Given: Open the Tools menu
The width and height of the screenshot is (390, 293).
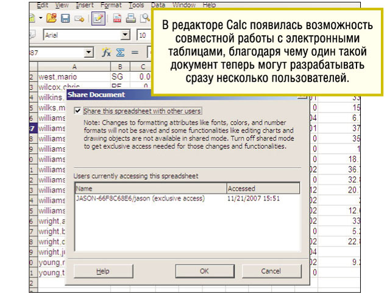Looking at the screenshot, I should tap(136, 5).
